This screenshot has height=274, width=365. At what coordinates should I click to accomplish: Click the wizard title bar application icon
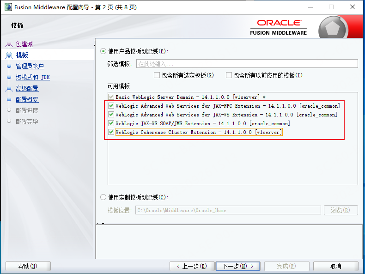8,7
